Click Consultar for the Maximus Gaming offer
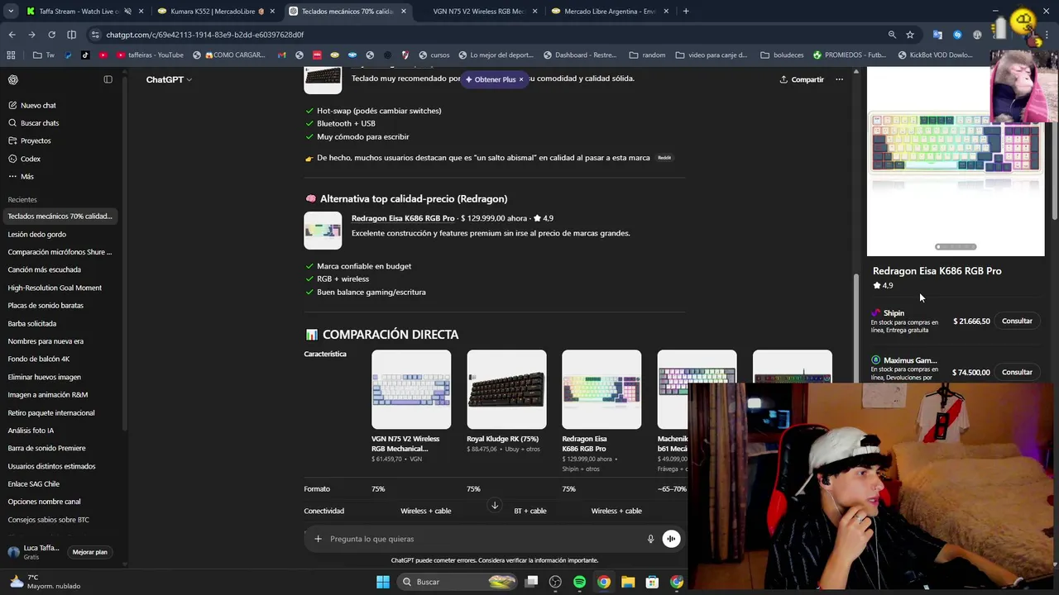 point(1017,372)
